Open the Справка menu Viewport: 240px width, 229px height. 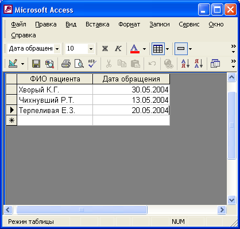click(x=24, y=35)
